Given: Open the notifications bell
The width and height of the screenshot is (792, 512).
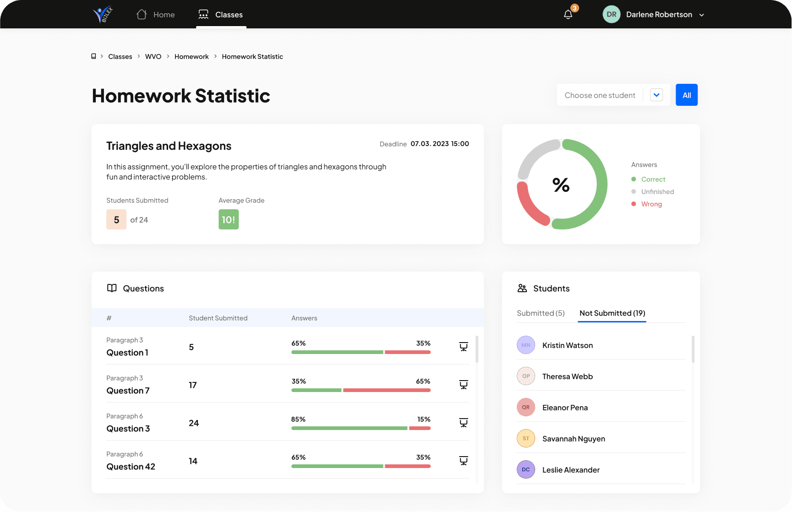Looking at the screenshot, I should (x=568, y=15).
